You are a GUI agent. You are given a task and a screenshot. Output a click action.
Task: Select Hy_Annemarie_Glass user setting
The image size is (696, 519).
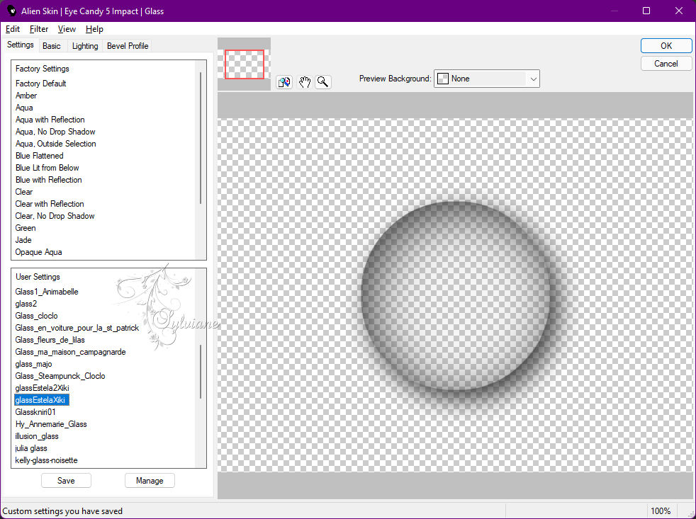click(51, 424)
